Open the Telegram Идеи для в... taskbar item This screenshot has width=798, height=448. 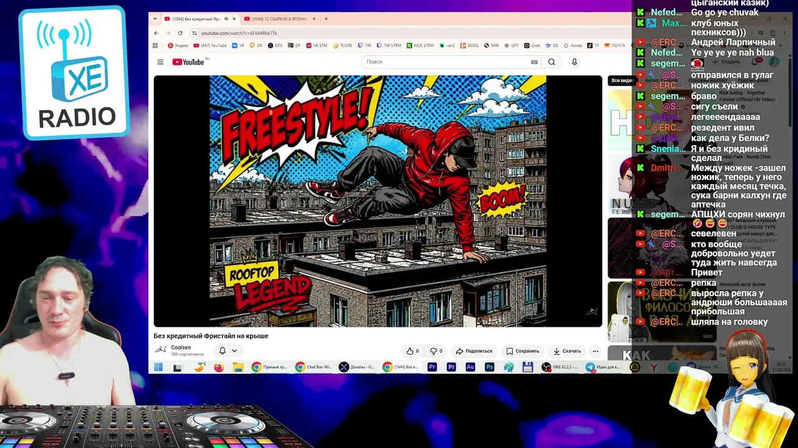[603, 367]
